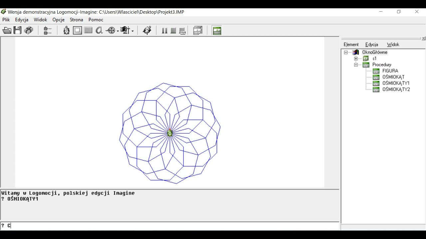Open the reel icon's dropdown arrow
Screen dimensions: 426x239
[x=117, y=31]
